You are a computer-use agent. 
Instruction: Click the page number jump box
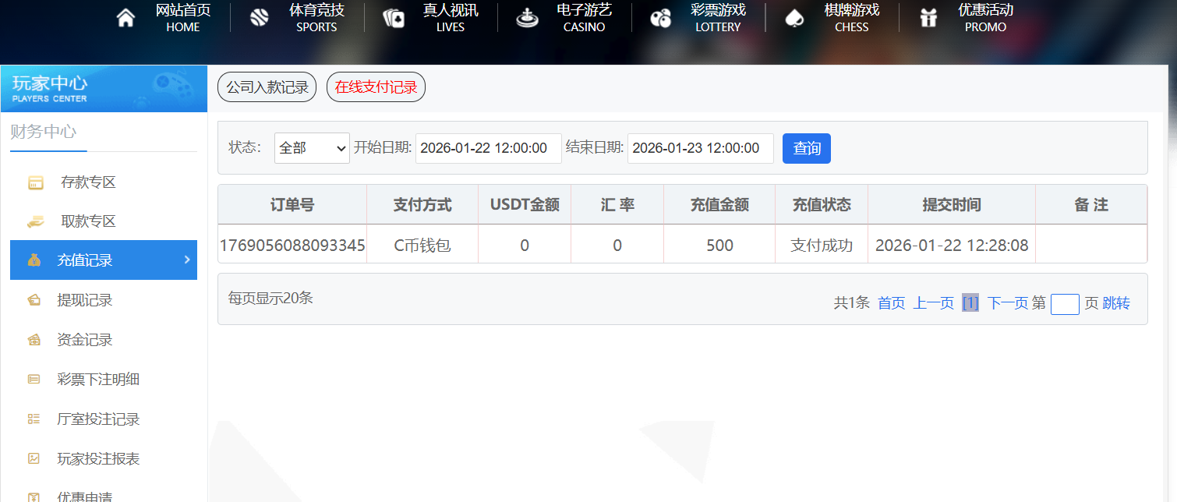pyautogui.click(x=1065, y=304)
